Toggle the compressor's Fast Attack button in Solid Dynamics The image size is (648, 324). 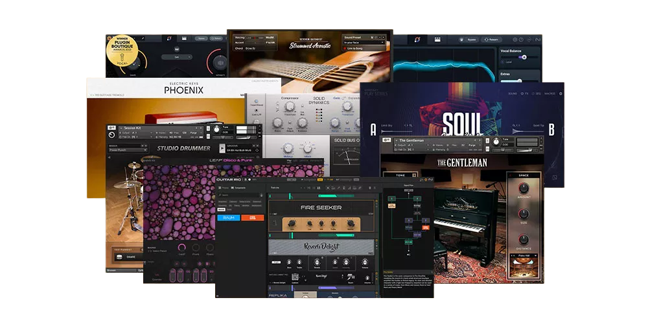pos(290,122)
